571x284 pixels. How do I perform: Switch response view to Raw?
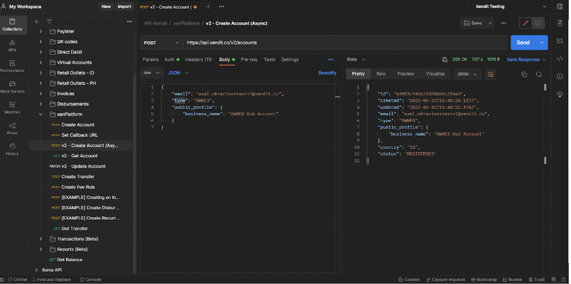coord(381,74)
